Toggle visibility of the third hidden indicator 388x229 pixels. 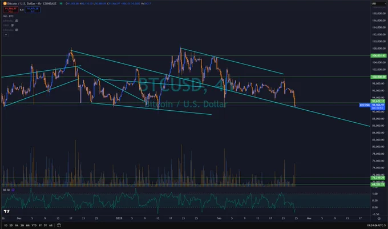(x=17, y=30)
